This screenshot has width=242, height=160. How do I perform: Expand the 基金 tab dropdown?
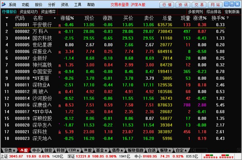102,150
